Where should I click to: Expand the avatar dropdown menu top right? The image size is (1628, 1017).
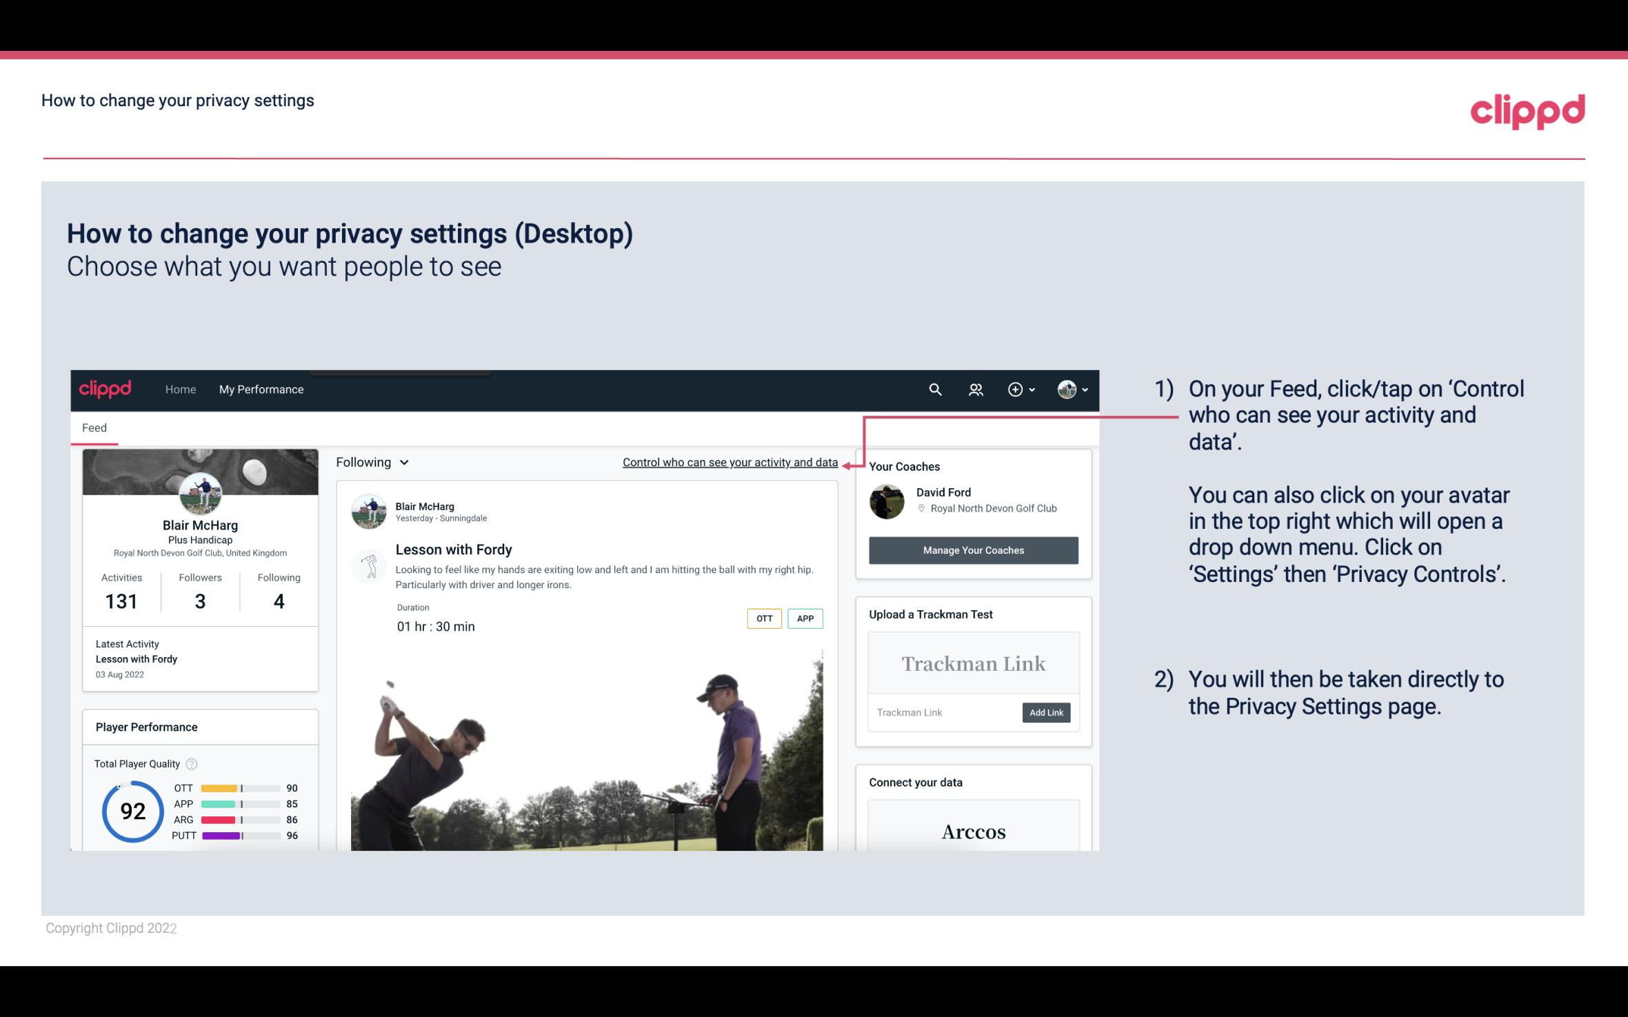[1073, 389]
